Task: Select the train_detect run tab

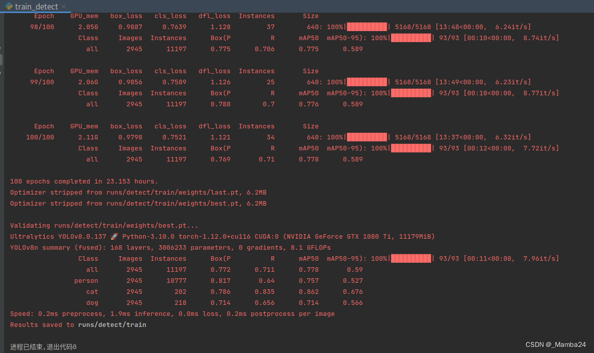Action: click(x=36, y=7)
